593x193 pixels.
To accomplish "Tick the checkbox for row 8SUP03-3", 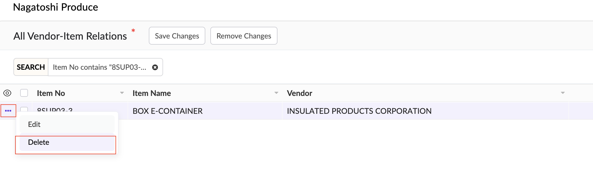I will pyautogui.click(x=24, y=109).
